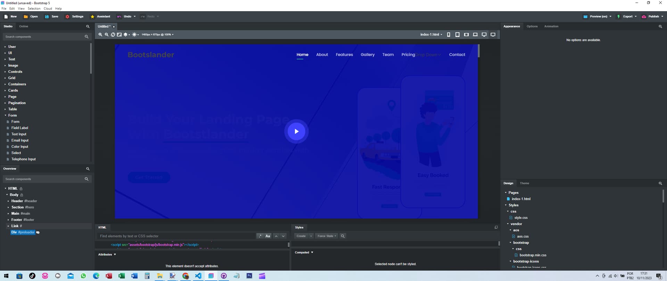The image size is (667, 281).
Task: Click the zoom in magnifier icon
Action: pyautogui.click(x=100, y=35)
